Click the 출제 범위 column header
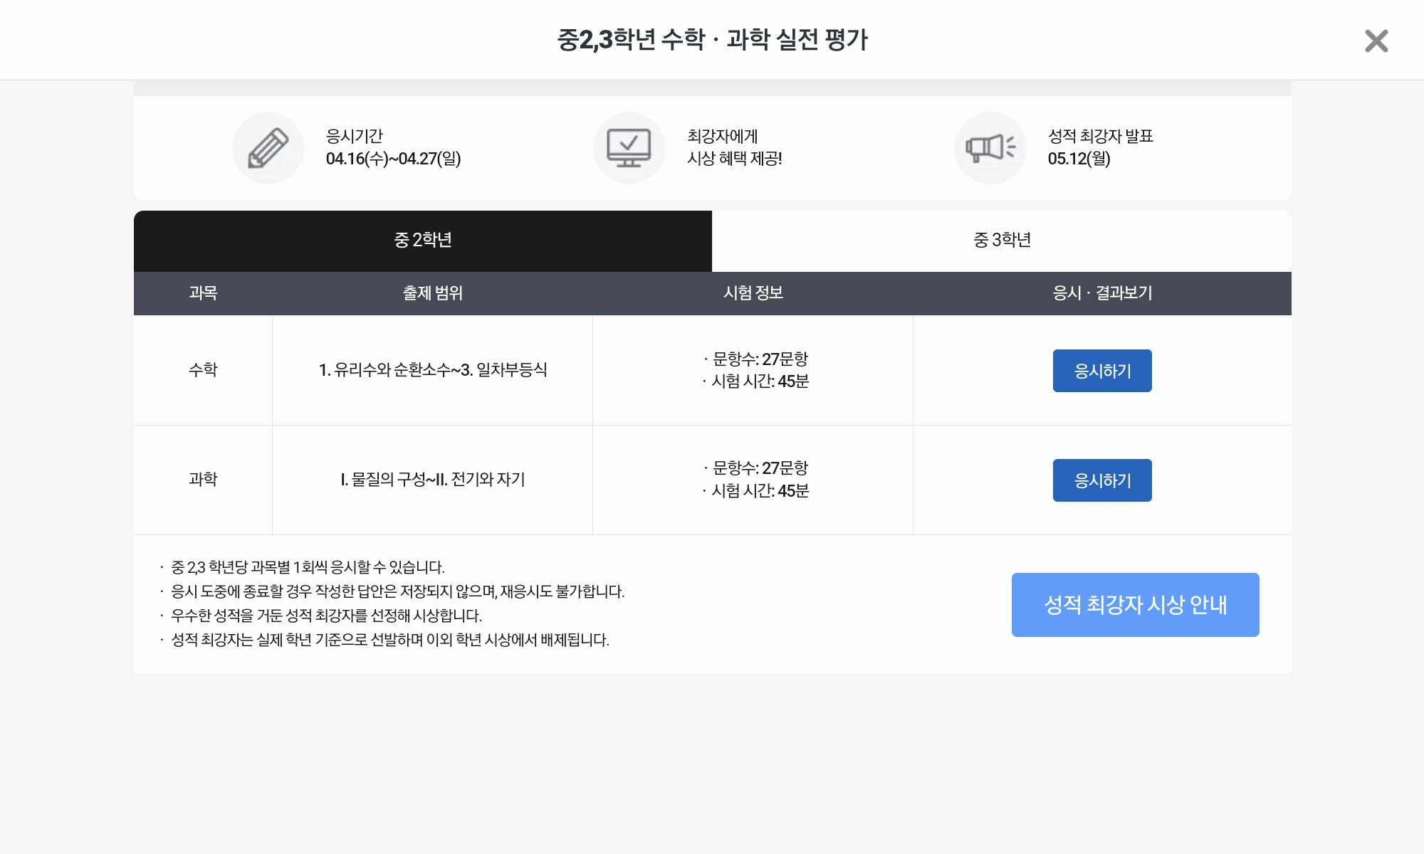1424x854 pixels. (x=432, y=293)
